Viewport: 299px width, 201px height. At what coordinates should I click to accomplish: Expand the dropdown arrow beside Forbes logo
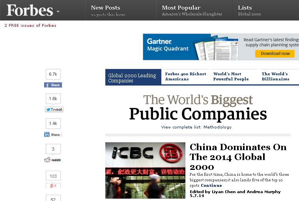point(58,11)
